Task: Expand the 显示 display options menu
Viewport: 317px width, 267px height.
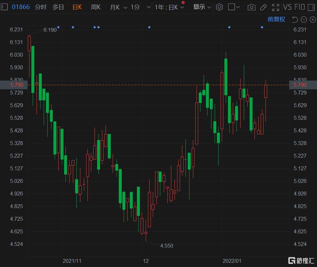Action: [202, 7]
